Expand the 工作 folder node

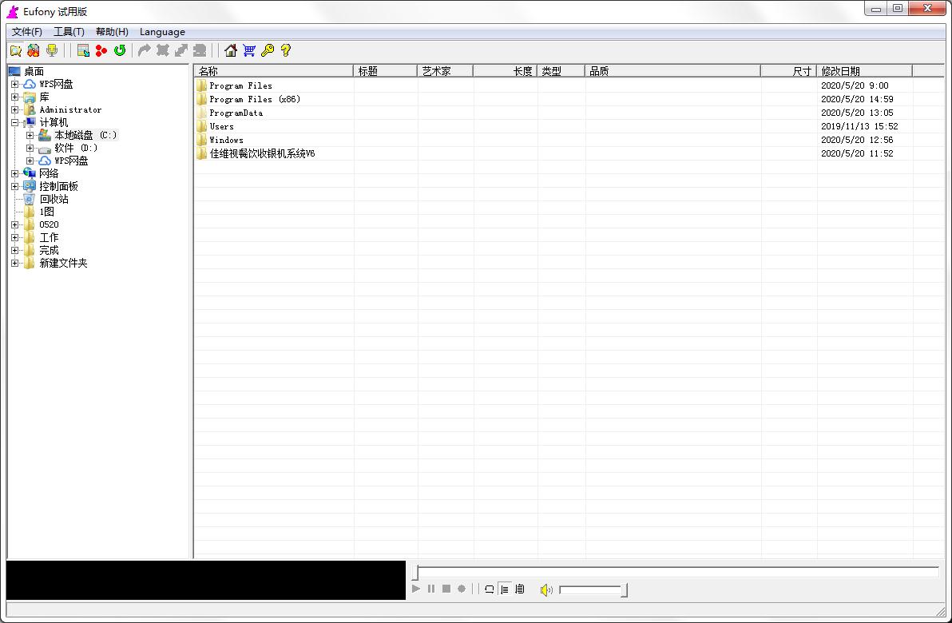pos(14,237)
